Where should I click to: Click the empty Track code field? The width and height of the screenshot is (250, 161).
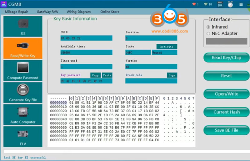[151, 81]
